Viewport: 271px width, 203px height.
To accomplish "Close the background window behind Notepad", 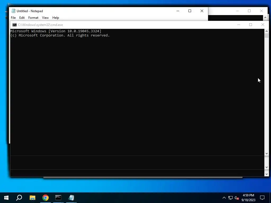I will [261, 11].
